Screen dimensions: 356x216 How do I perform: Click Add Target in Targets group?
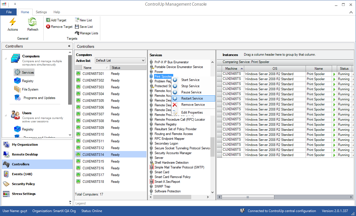[x=56, y=20]
